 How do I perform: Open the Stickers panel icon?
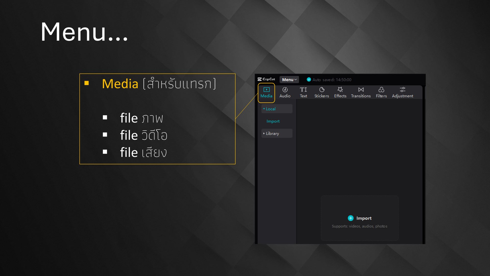pyautogui.click(x=322, y=90)
